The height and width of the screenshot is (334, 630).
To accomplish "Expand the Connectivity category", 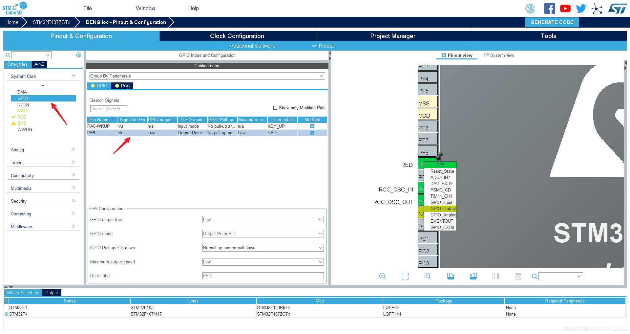I will pyautogui.click(x=43, y=175).
